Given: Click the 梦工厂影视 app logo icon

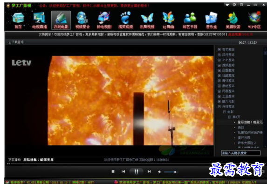Looking at the screenshot, I should (8, 6).
